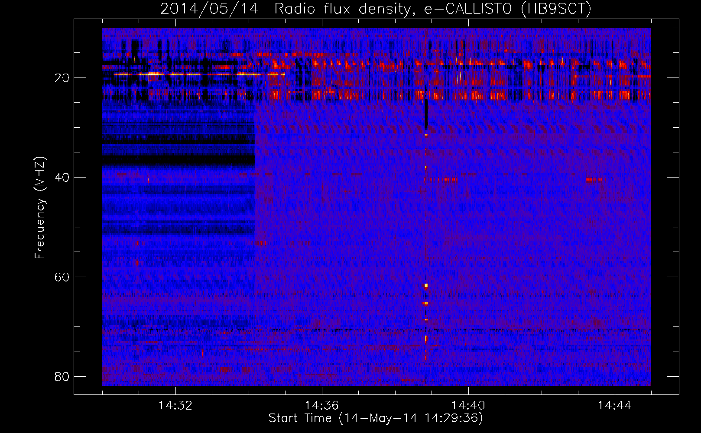The height and width of the screenshot is (433, 701).
Task: Click the 'Frequency (MHZ)' y-axis label
Action: coord(40,208)
